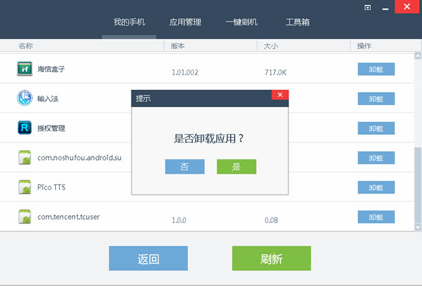Screen dimensions: 422x286
Task: Click the 是否卸载应用？ dialog message
Action: [209, 138]
